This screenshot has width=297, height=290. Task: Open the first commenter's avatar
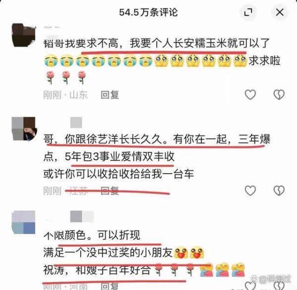click(24, 35)
